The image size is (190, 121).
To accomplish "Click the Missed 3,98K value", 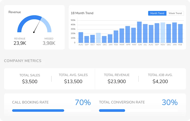I will coord(49,43).
